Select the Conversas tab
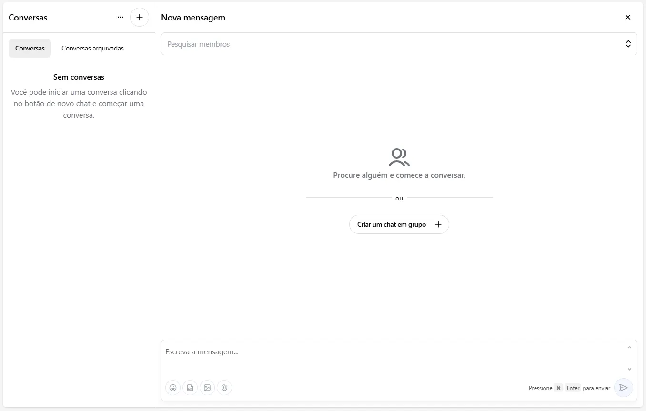Image resolution: width=646 pixels, height=411 pixels. tap(30, 48)
